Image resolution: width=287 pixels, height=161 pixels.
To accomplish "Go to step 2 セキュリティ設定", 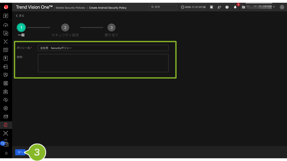I will point(65,28).
